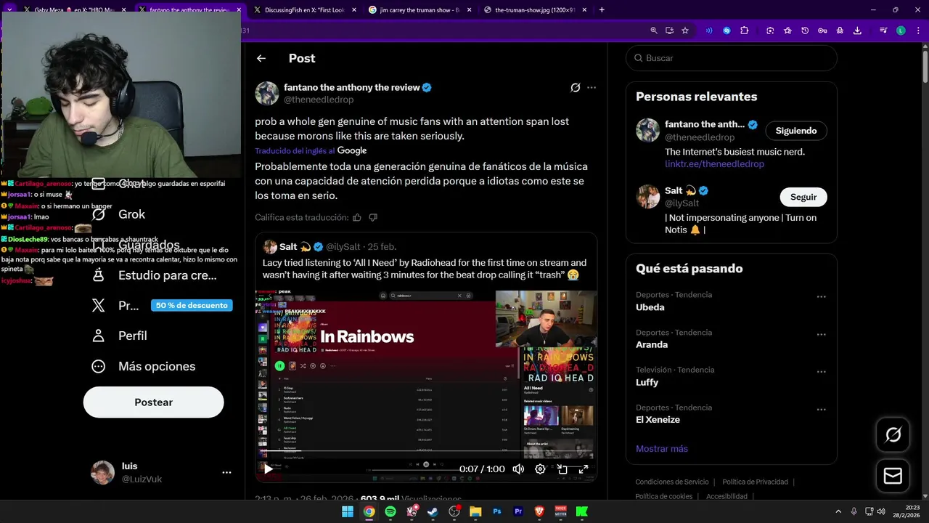Go back with the Post arrow
This screenshot has height=523, width=929.
tap(261, 58)
